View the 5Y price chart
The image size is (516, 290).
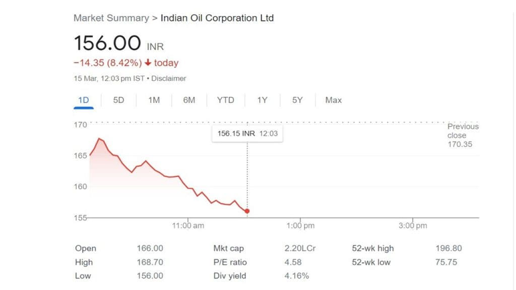tap(297, 100)
